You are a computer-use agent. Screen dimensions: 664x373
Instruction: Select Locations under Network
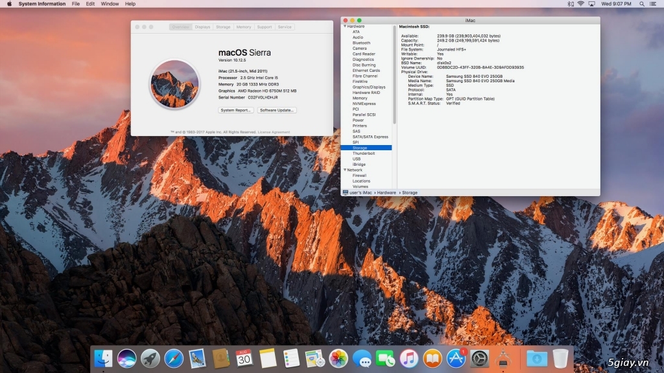coord(361,181)
